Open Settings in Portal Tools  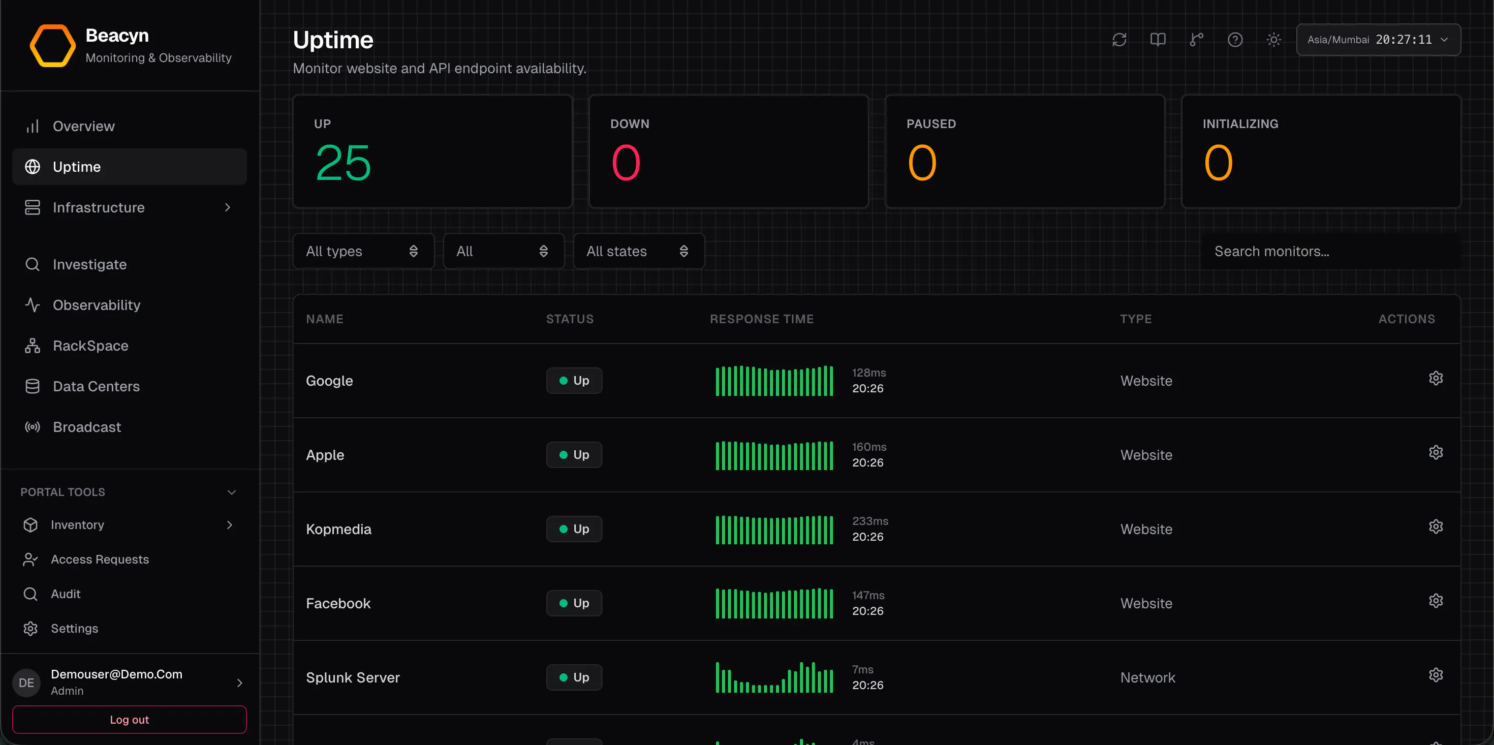130,629
